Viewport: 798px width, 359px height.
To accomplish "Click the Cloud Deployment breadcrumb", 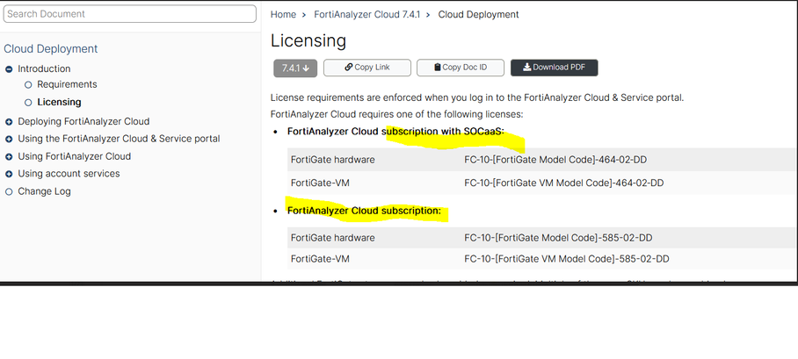I will tap(478, 15).
